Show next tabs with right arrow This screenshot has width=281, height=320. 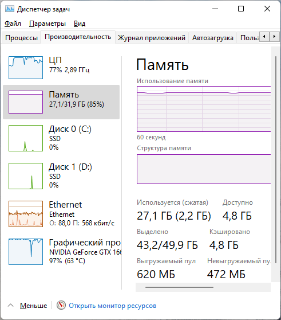coord(274,37)
